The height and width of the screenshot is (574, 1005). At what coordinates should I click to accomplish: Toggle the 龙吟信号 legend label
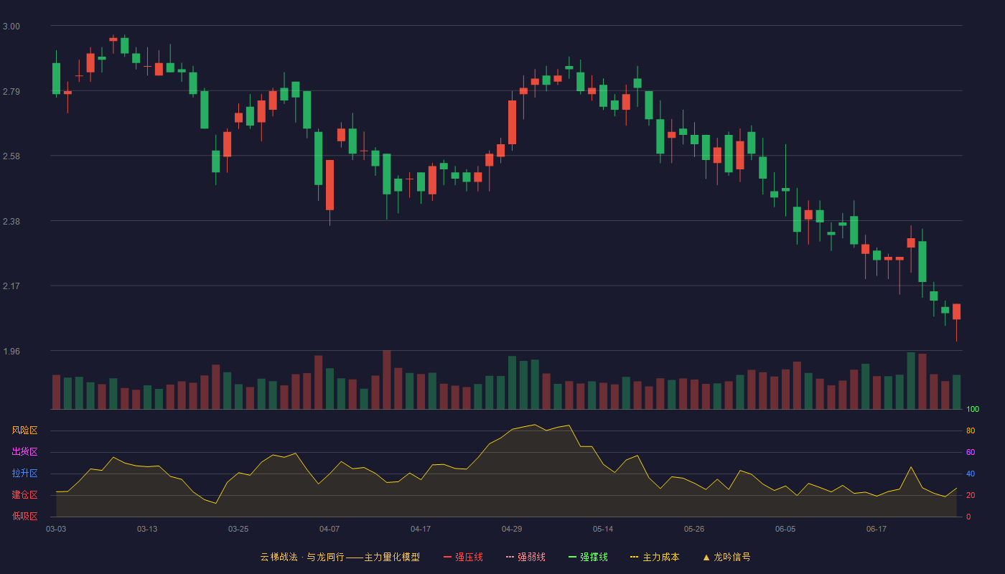[x=731, y=557]
